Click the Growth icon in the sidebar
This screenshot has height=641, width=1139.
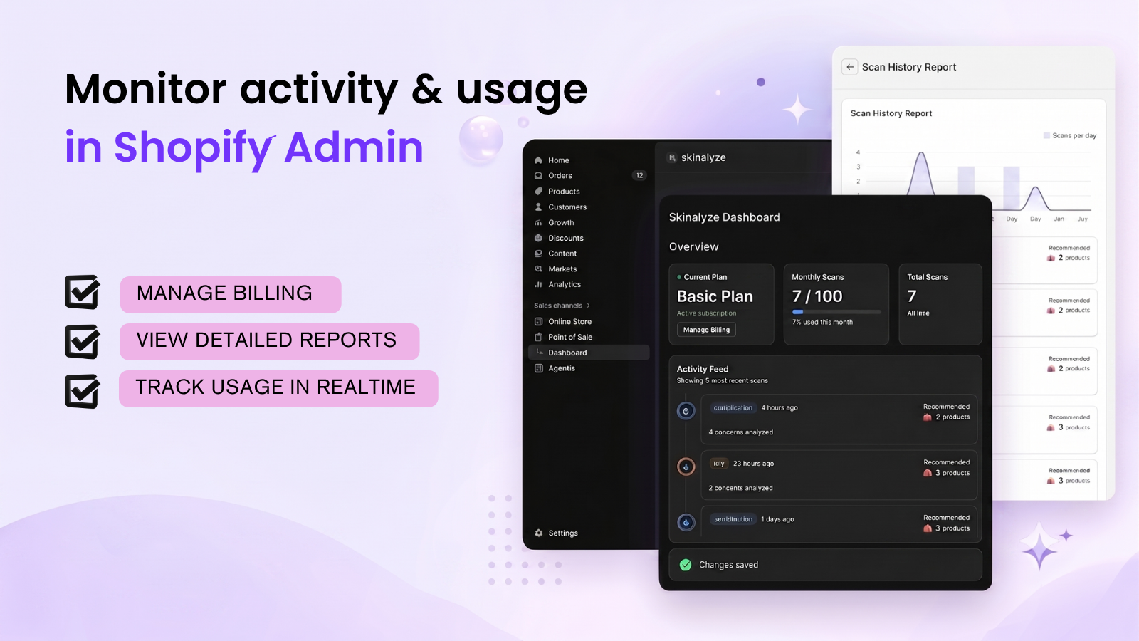tap(538, 223)
